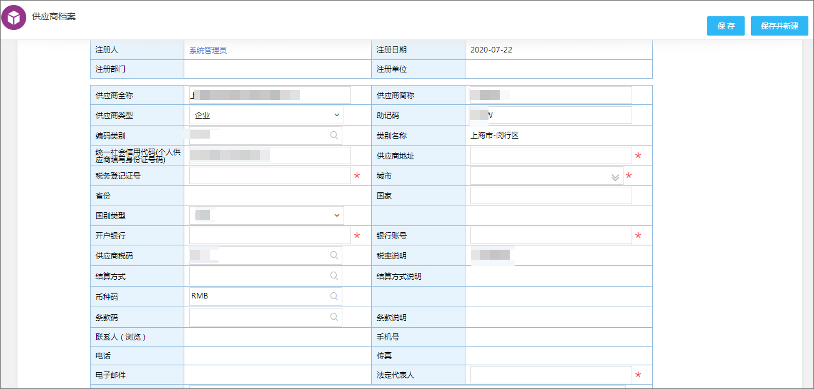Image resolution: width=814 pixels, height=389 pixels.
Task: Open the 币种码 lookup search
Action: pyautogui.click(x=334, y=295)
